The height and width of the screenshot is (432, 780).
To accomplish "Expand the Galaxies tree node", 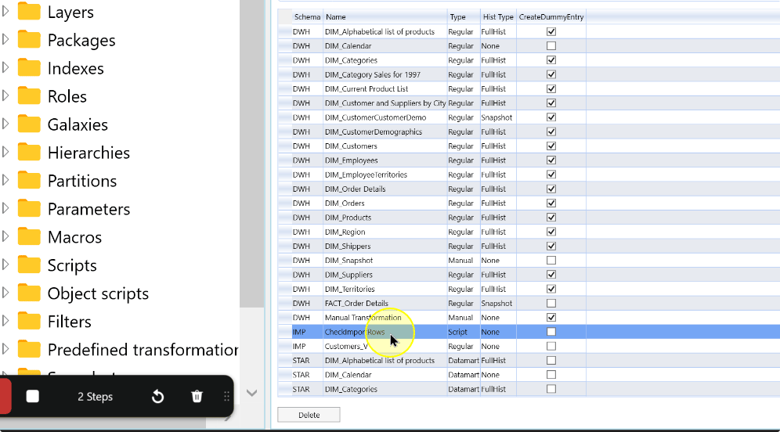I will pyautogui.click(x=5, y=124).
